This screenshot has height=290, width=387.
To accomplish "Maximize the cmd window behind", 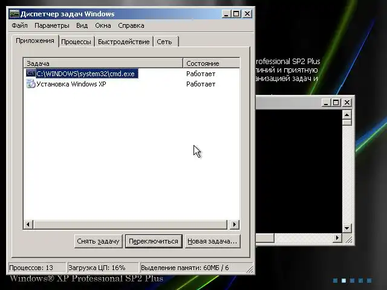I will tap(336, 102).
